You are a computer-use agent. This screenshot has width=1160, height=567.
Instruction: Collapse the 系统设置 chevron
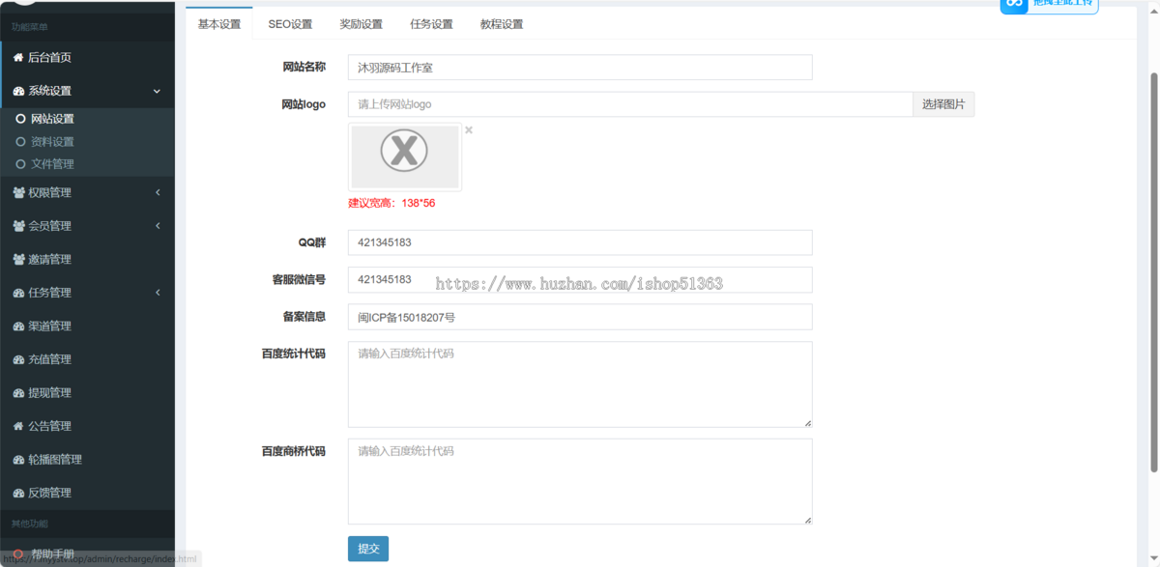coord(157,91)
